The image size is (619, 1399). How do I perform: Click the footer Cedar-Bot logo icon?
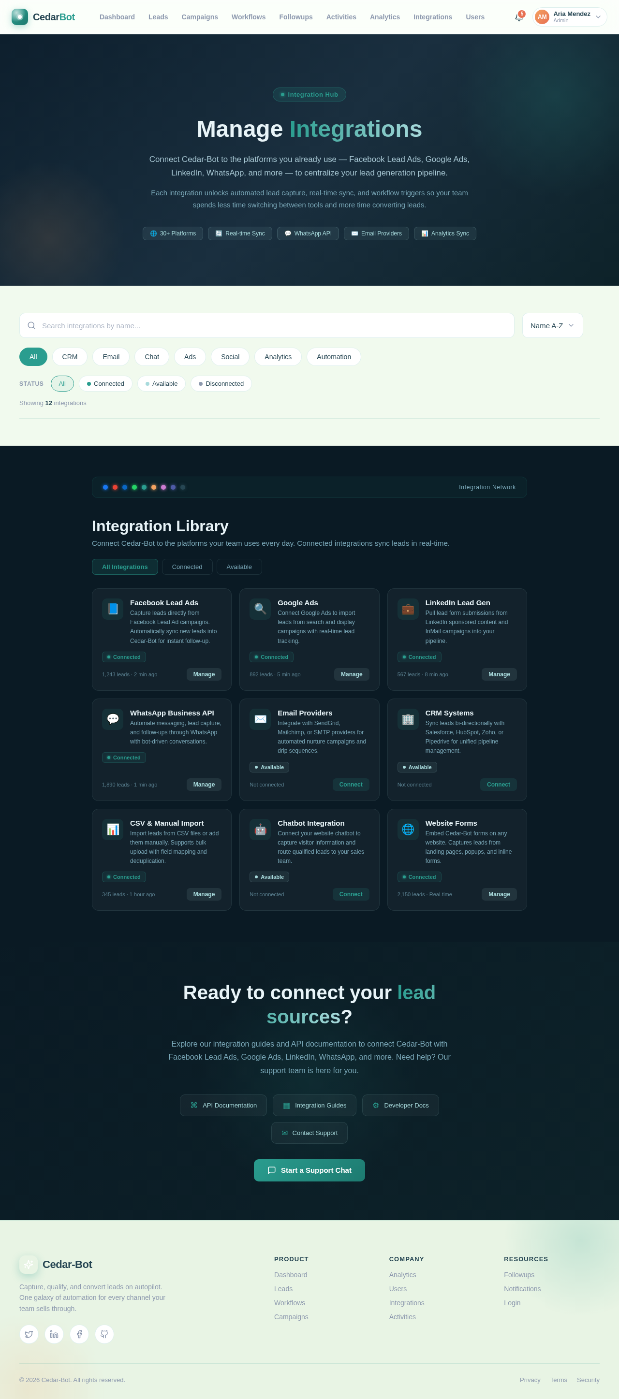click(29, 1264)
